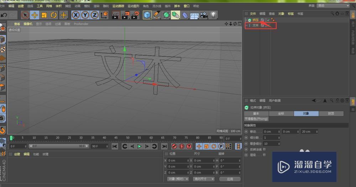Select the Move tool in top toolbar
Viewport: 356px width, 187px height.
click(35, 15)
